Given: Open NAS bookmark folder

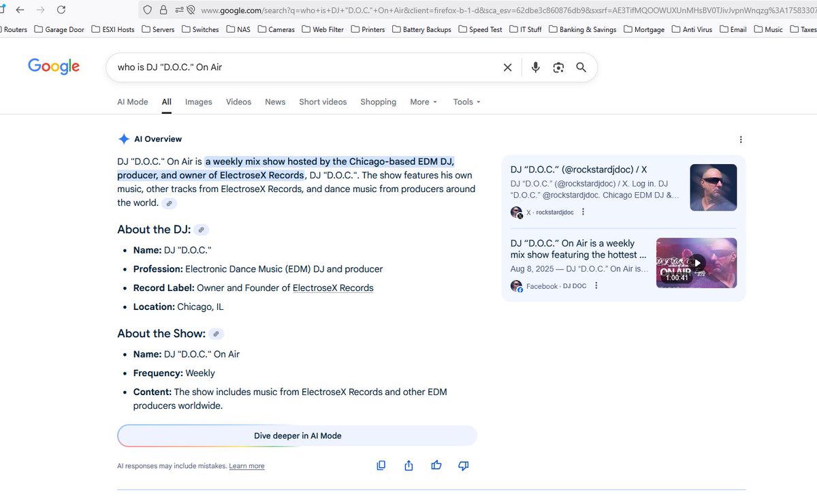Looking at the screenshot, I should click(x=238, y=29).
